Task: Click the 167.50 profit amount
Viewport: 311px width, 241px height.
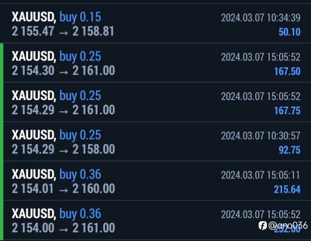Action: tap(287, 71)
